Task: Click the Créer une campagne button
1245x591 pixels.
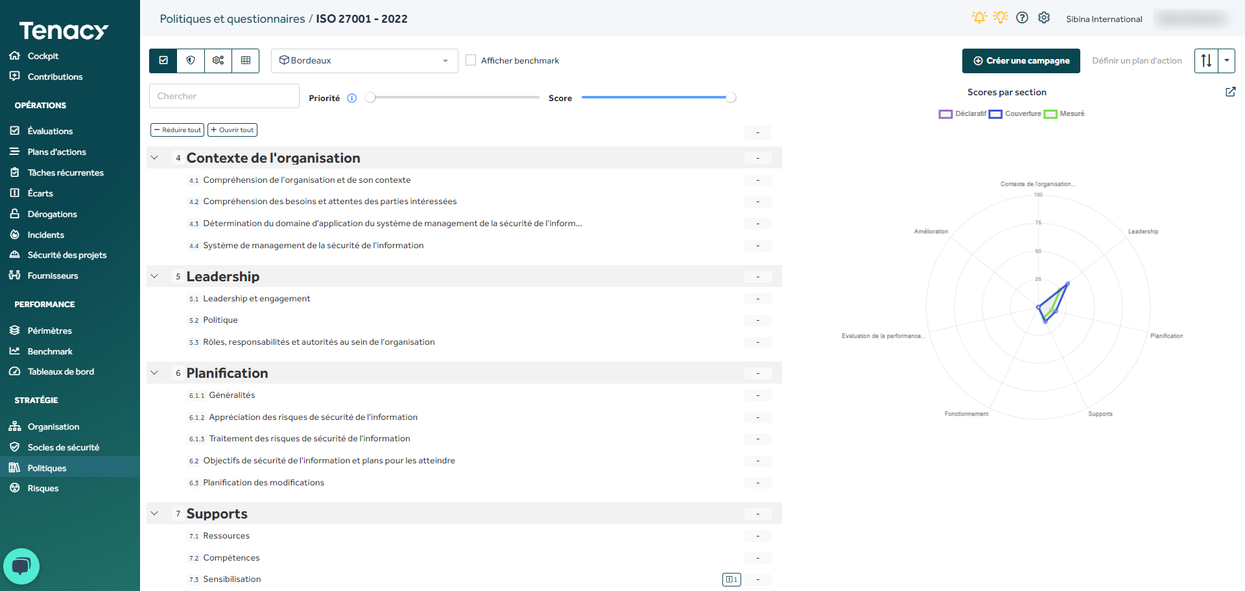Action: point(1021,61)
